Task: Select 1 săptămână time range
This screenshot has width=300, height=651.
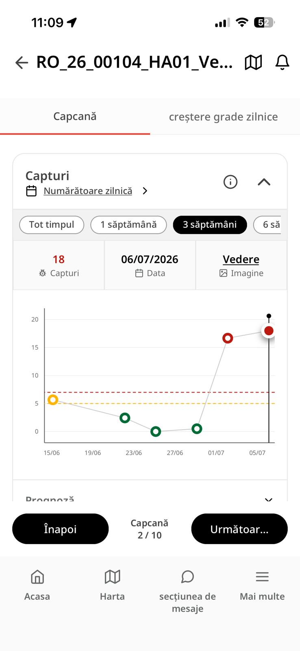Action: 128,225
